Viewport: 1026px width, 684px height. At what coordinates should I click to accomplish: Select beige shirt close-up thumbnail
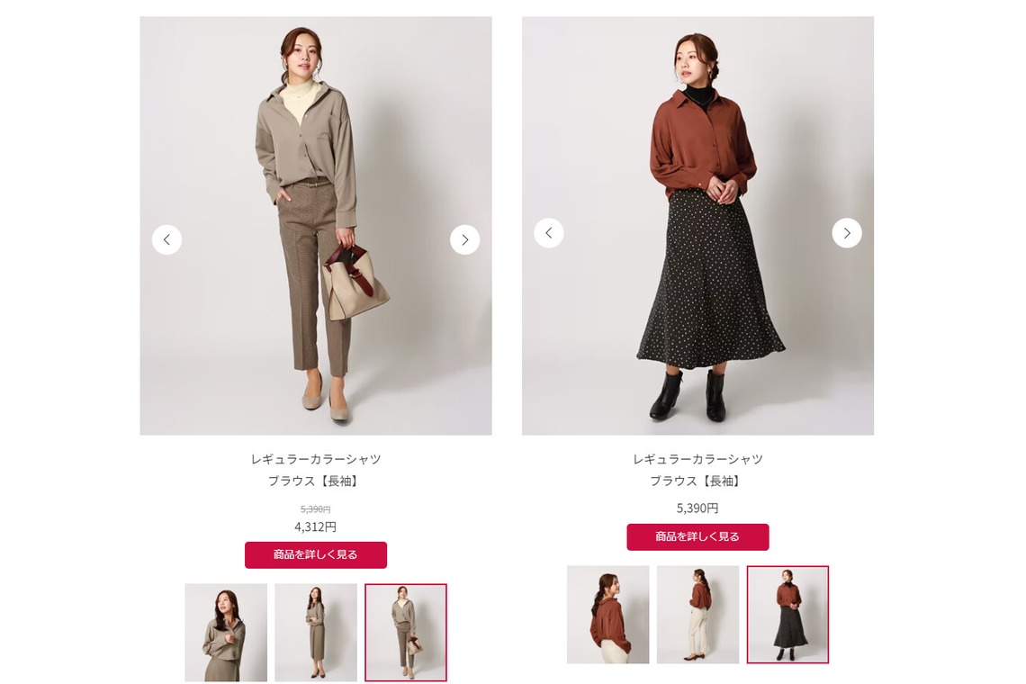pyautogui.click(x=226, y=633)
